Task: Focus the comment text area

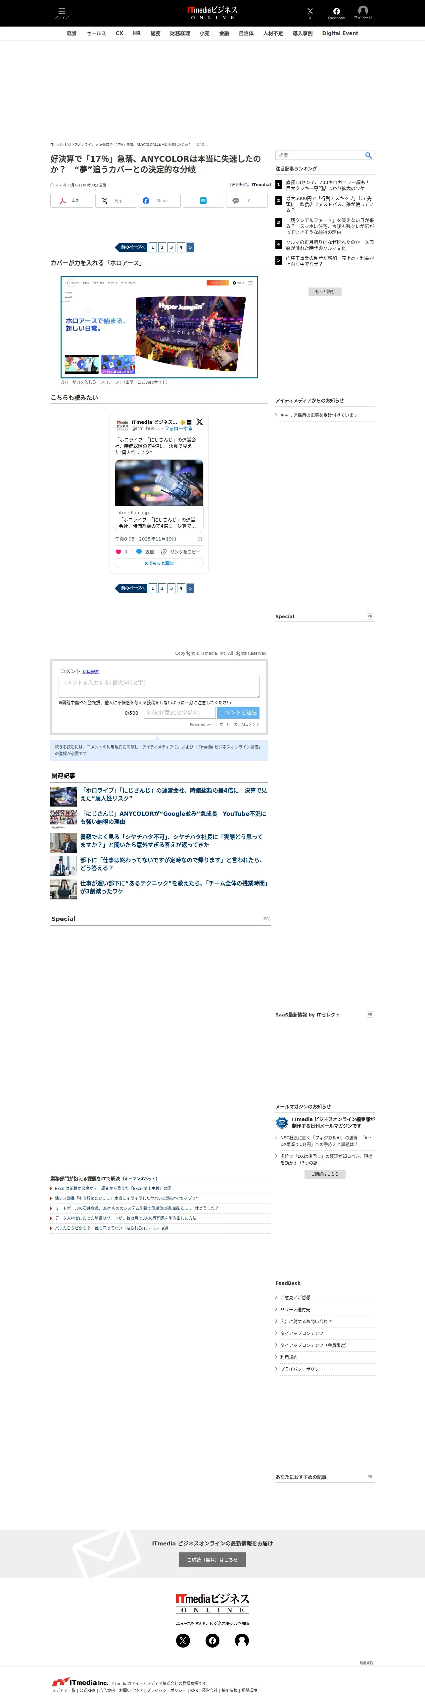Action: [159, 687]
